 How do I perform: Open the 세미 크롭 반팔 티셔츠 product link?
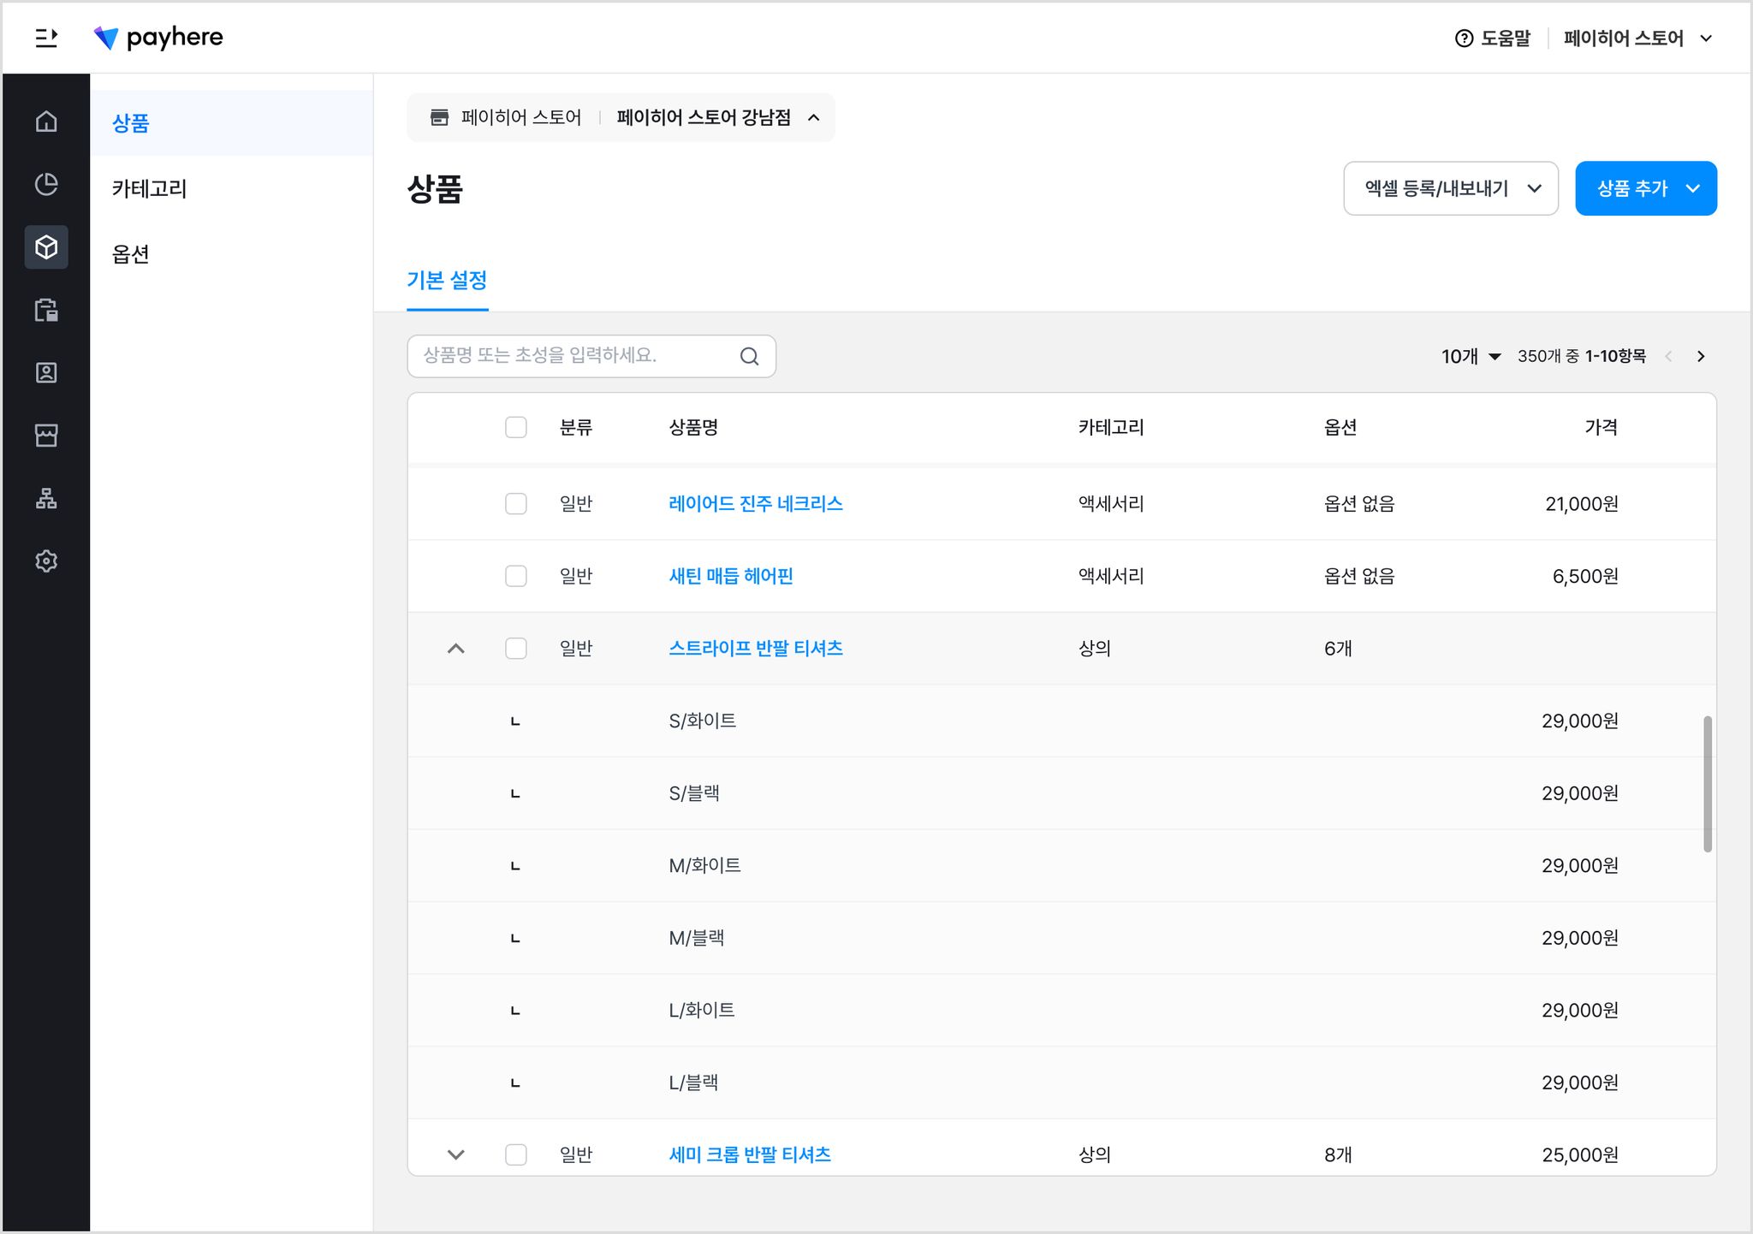tap(750, 1154)
